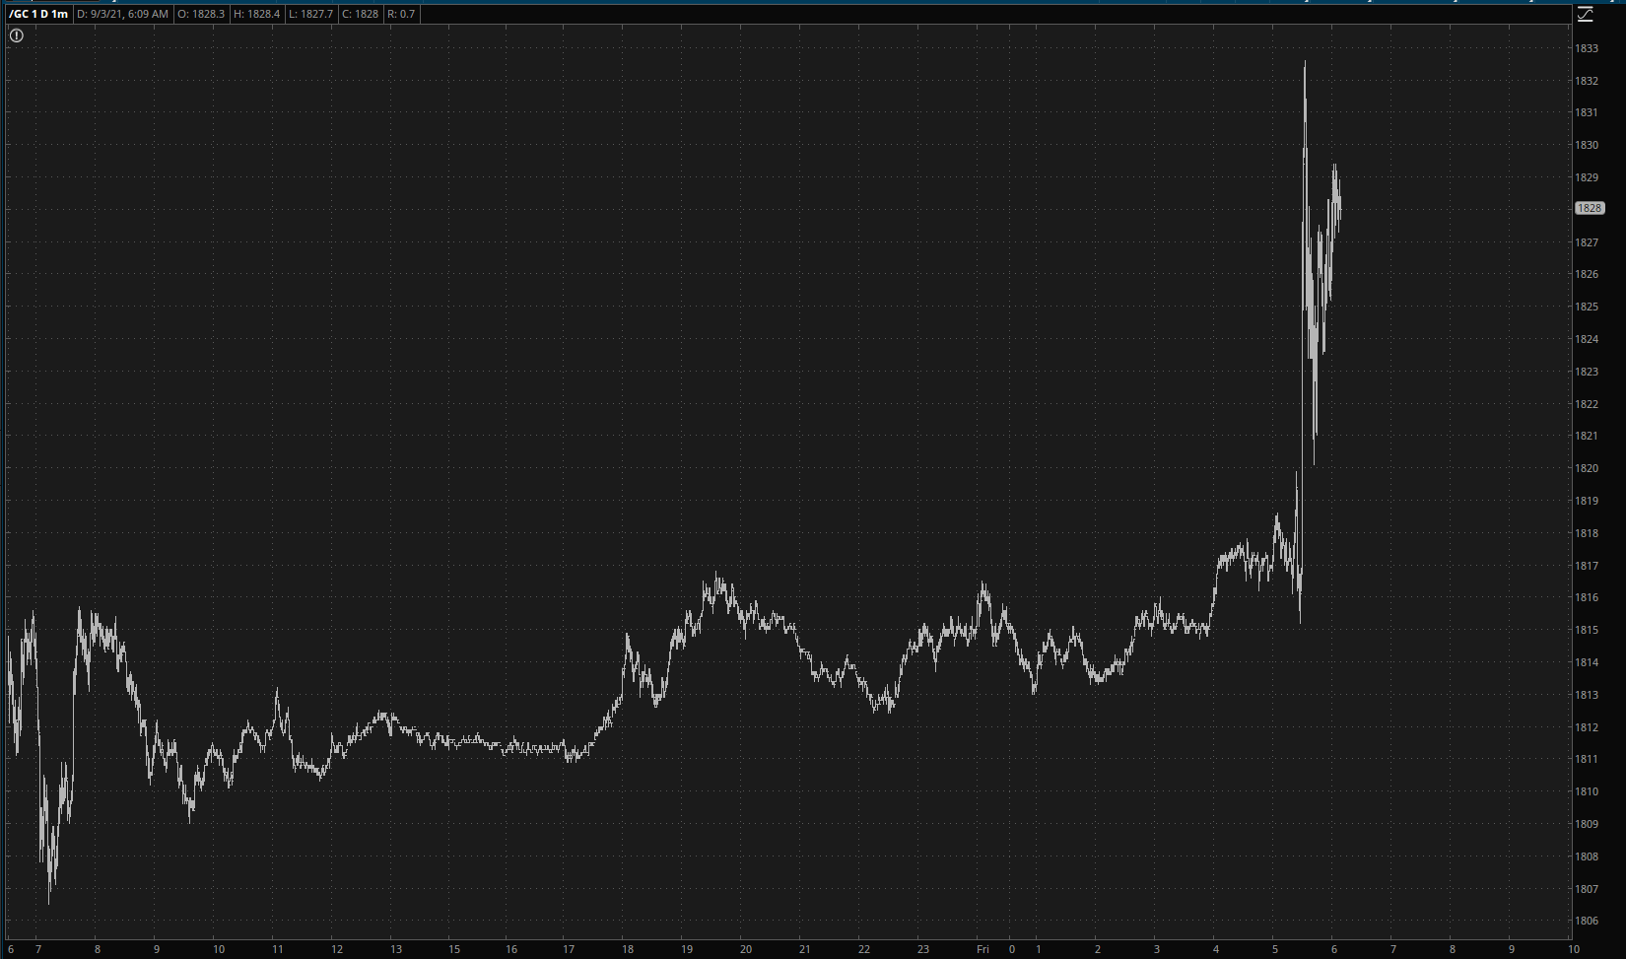Select the Low value L: 1827.7
The width and height of the screenshot is (1626, 959).
point(310,14)
